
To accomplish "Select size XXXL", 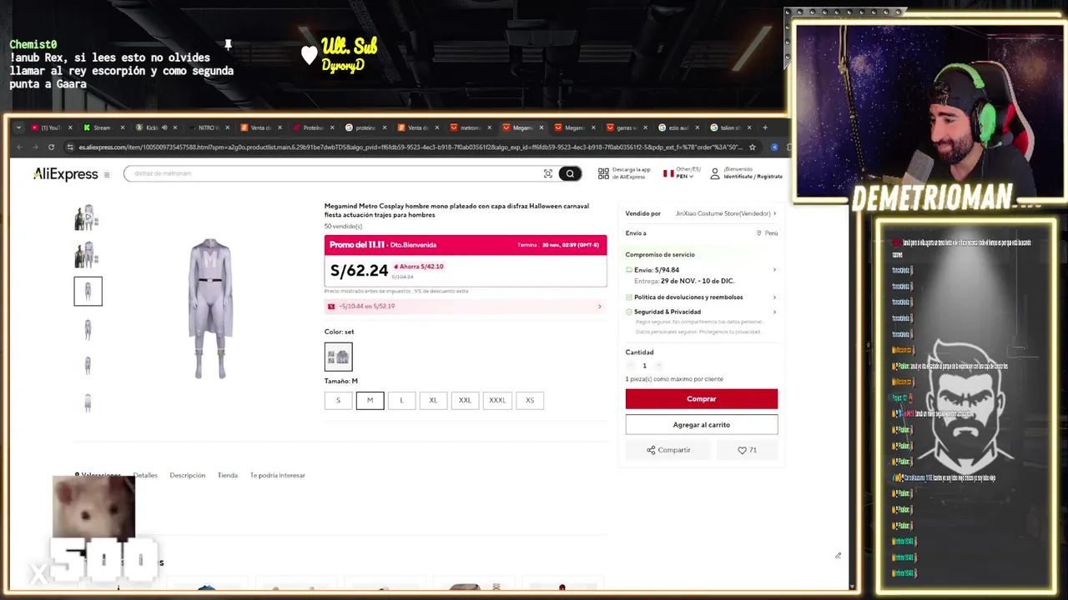I will 497,400.
